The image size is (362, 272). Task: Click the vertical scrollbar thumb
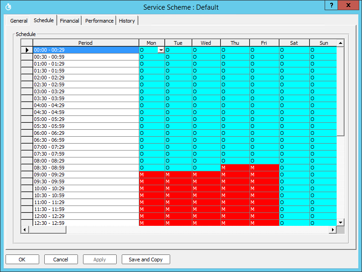click(340, 91)
